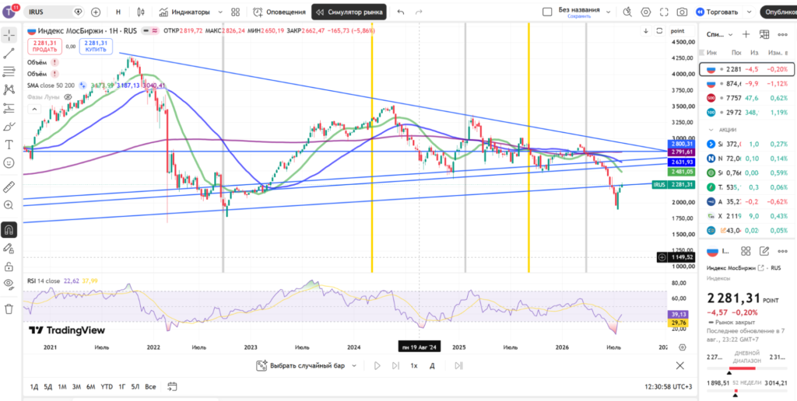Toggle Симулятор рынка replay mode
The height and width of the screenshot is (401, 797).
(x=349, y=12)
